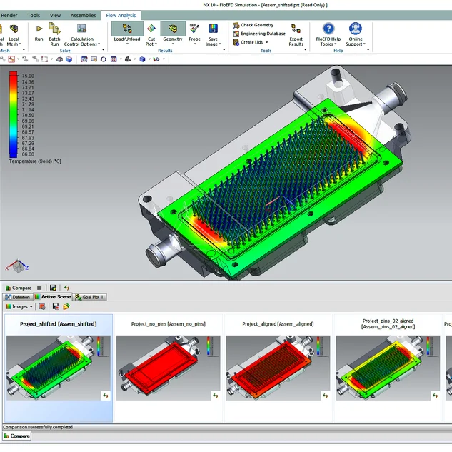
Task: Switch to the Active Scene tab
Action: click(x=53, y=296)
